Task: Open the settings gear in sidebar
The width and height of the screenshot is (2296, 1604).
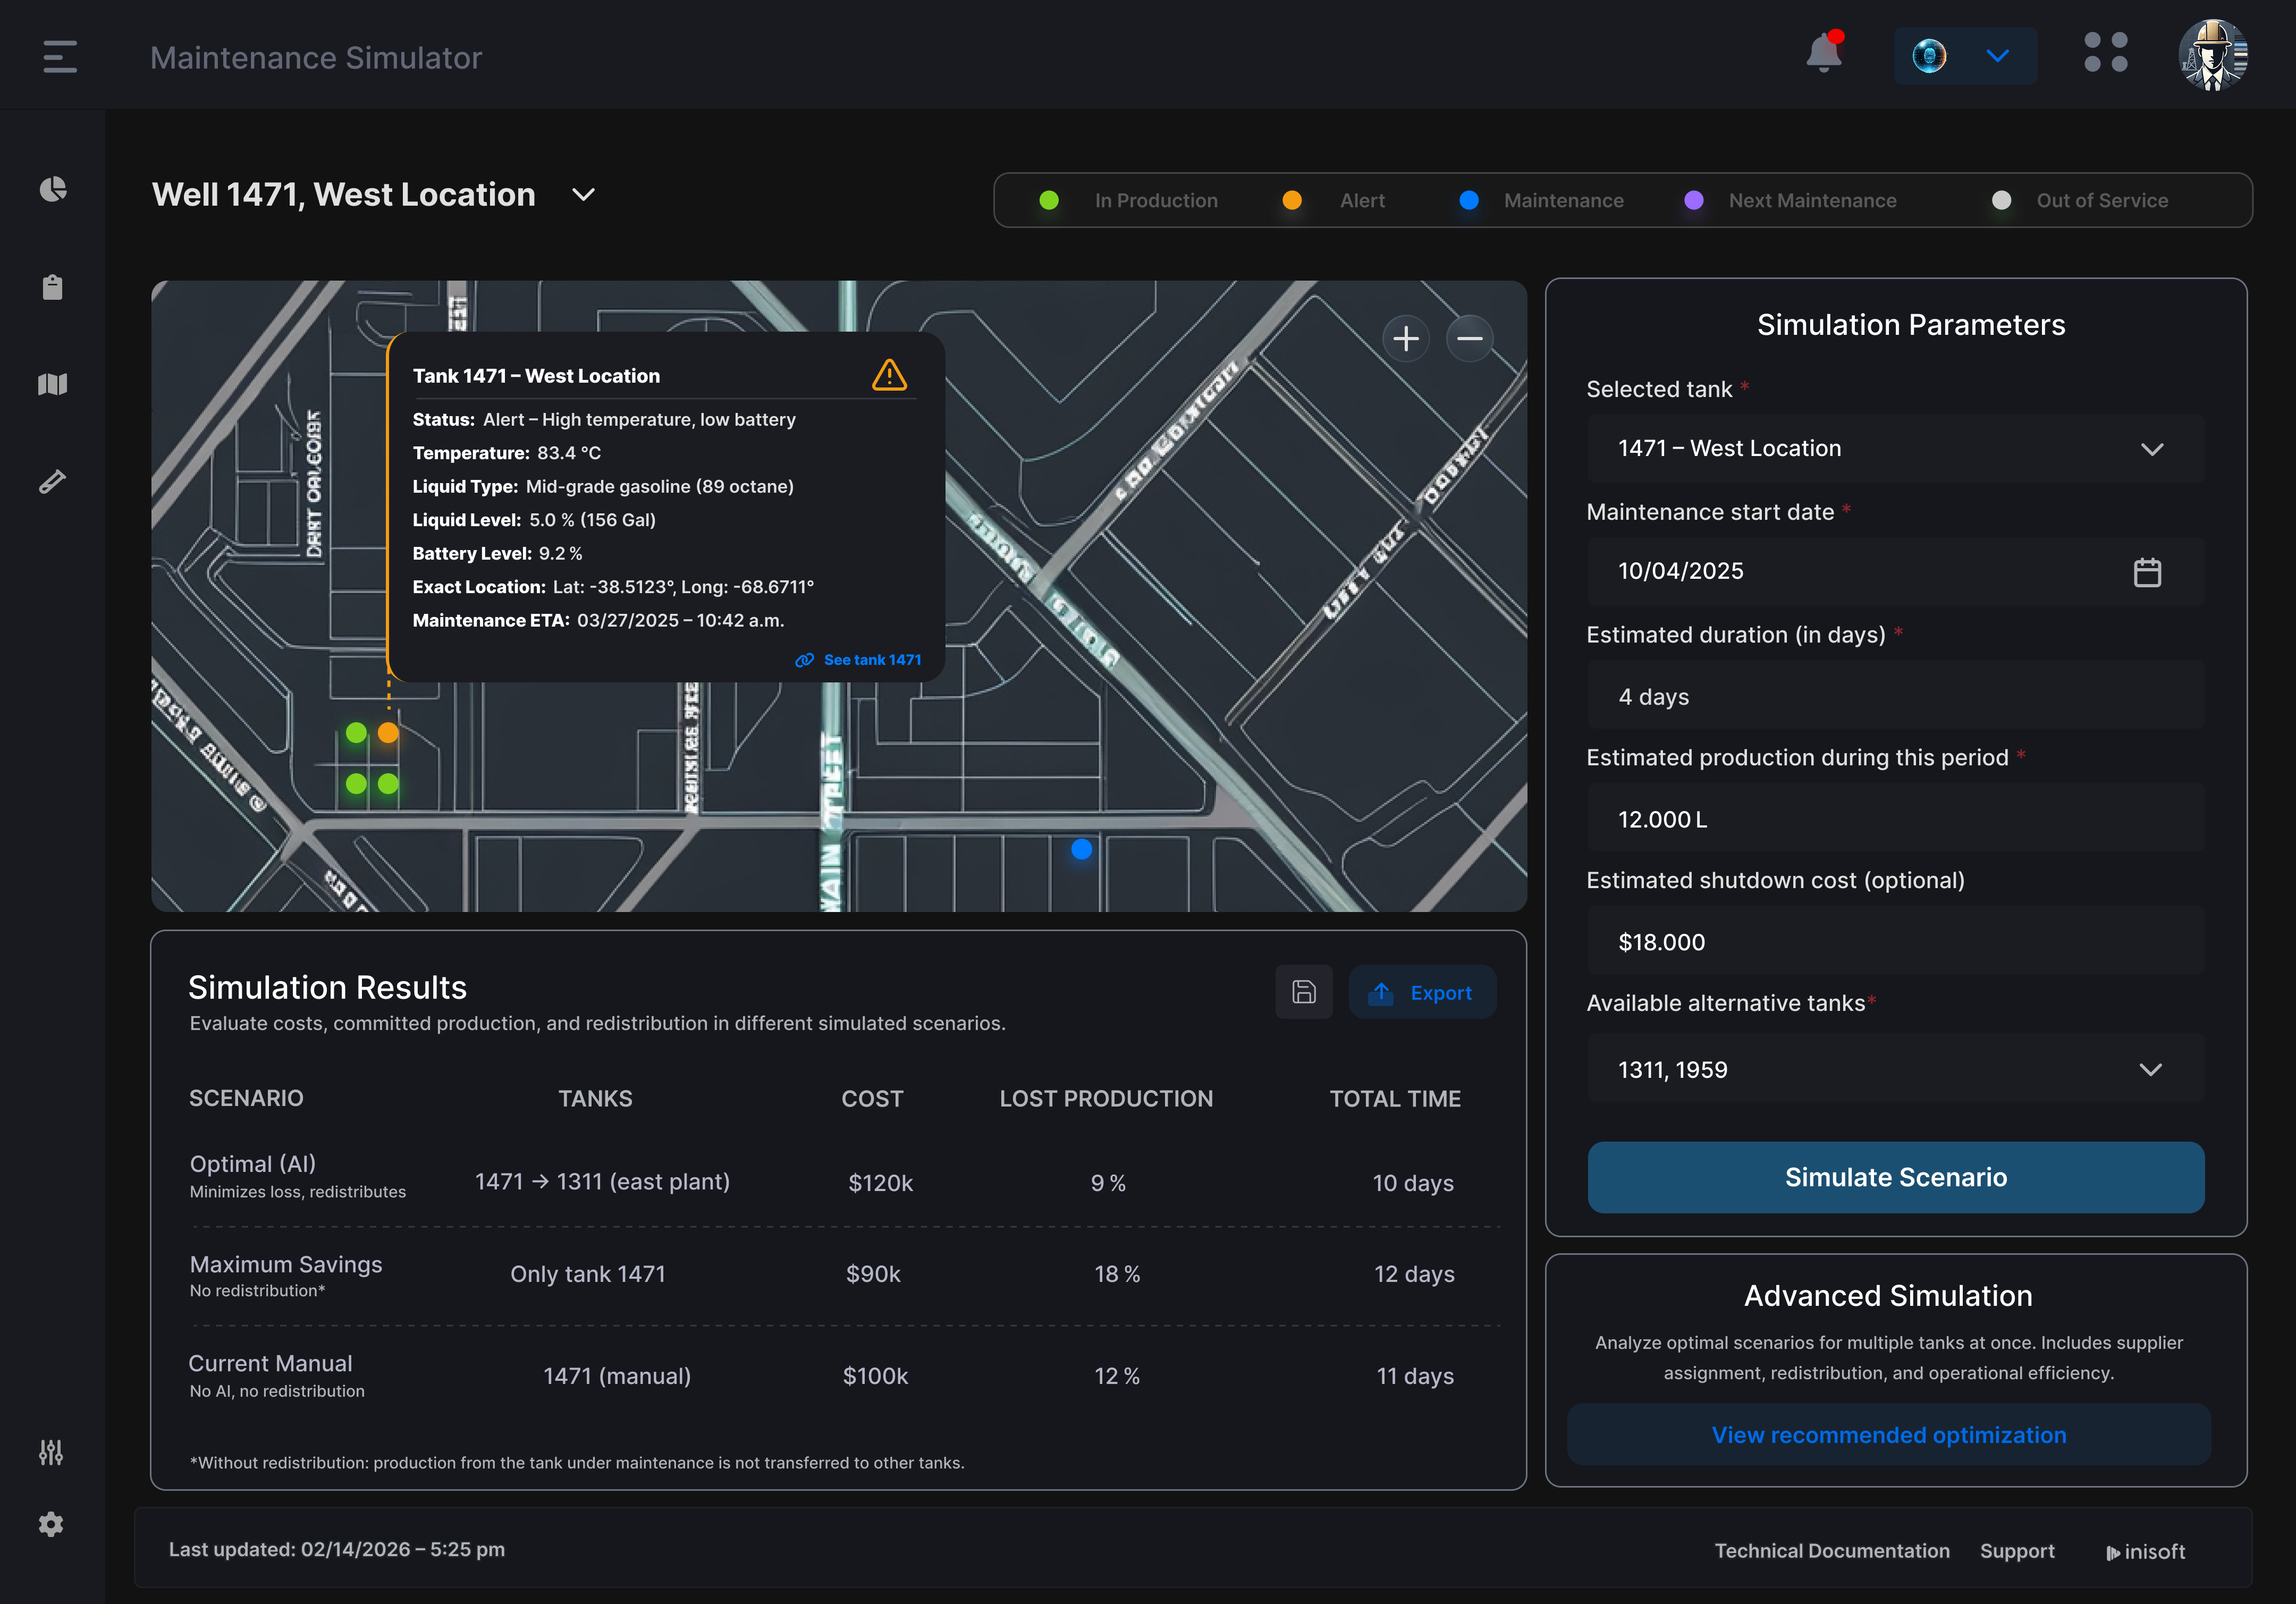Action: [x=51, y=1524]
